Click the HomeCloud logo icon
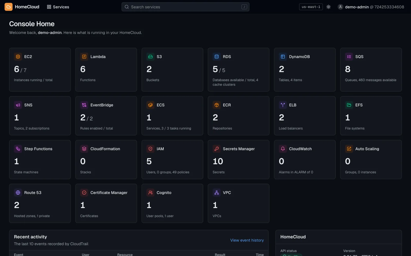This screenshot has height=256, width=411. click(8, 7)
